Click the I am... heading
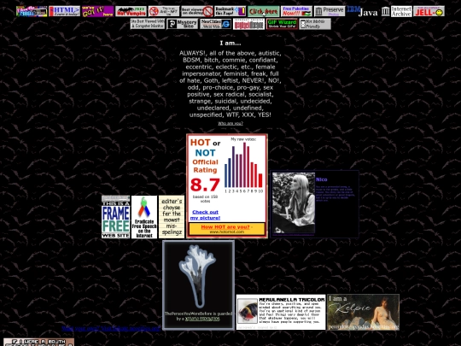Screen dimensions: 461x346 [x=230, y=44]
